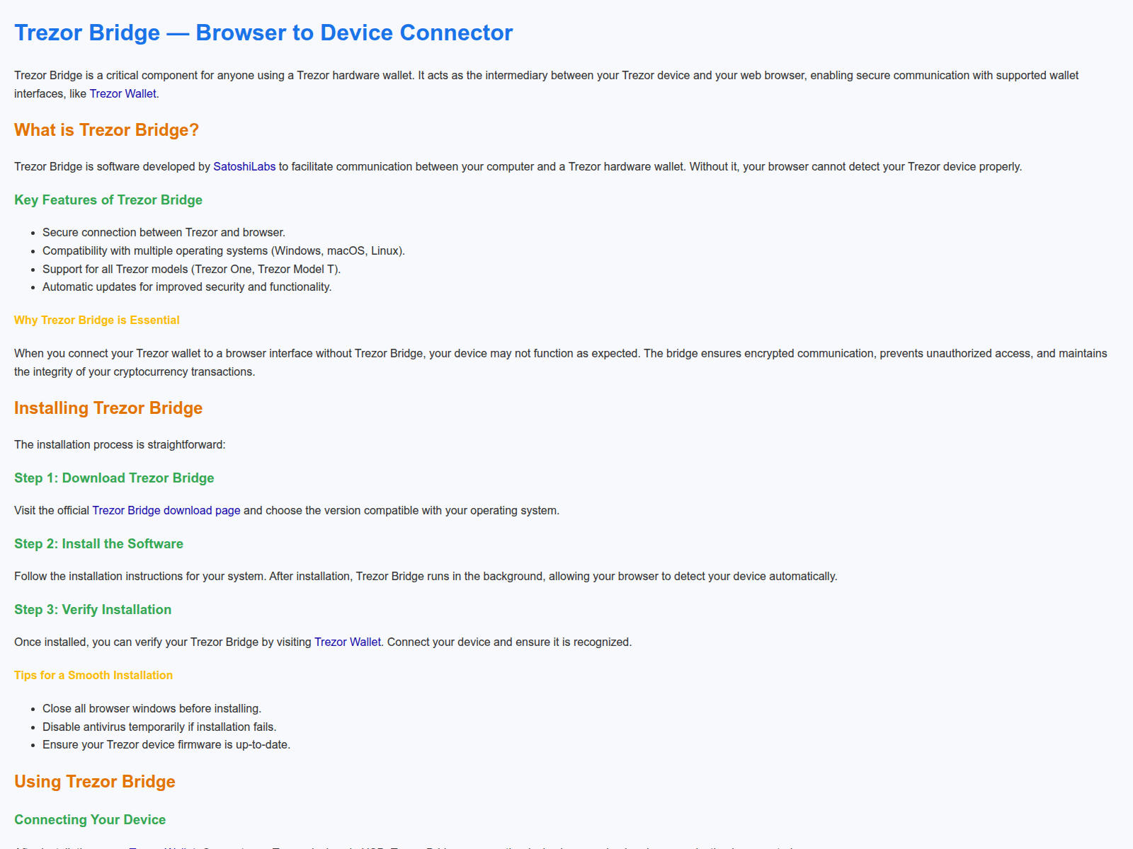This screenshot has height=849, width=1133.
Task: Select the 'Automatic updates for improved security' bullet
Action: point(187,287)
